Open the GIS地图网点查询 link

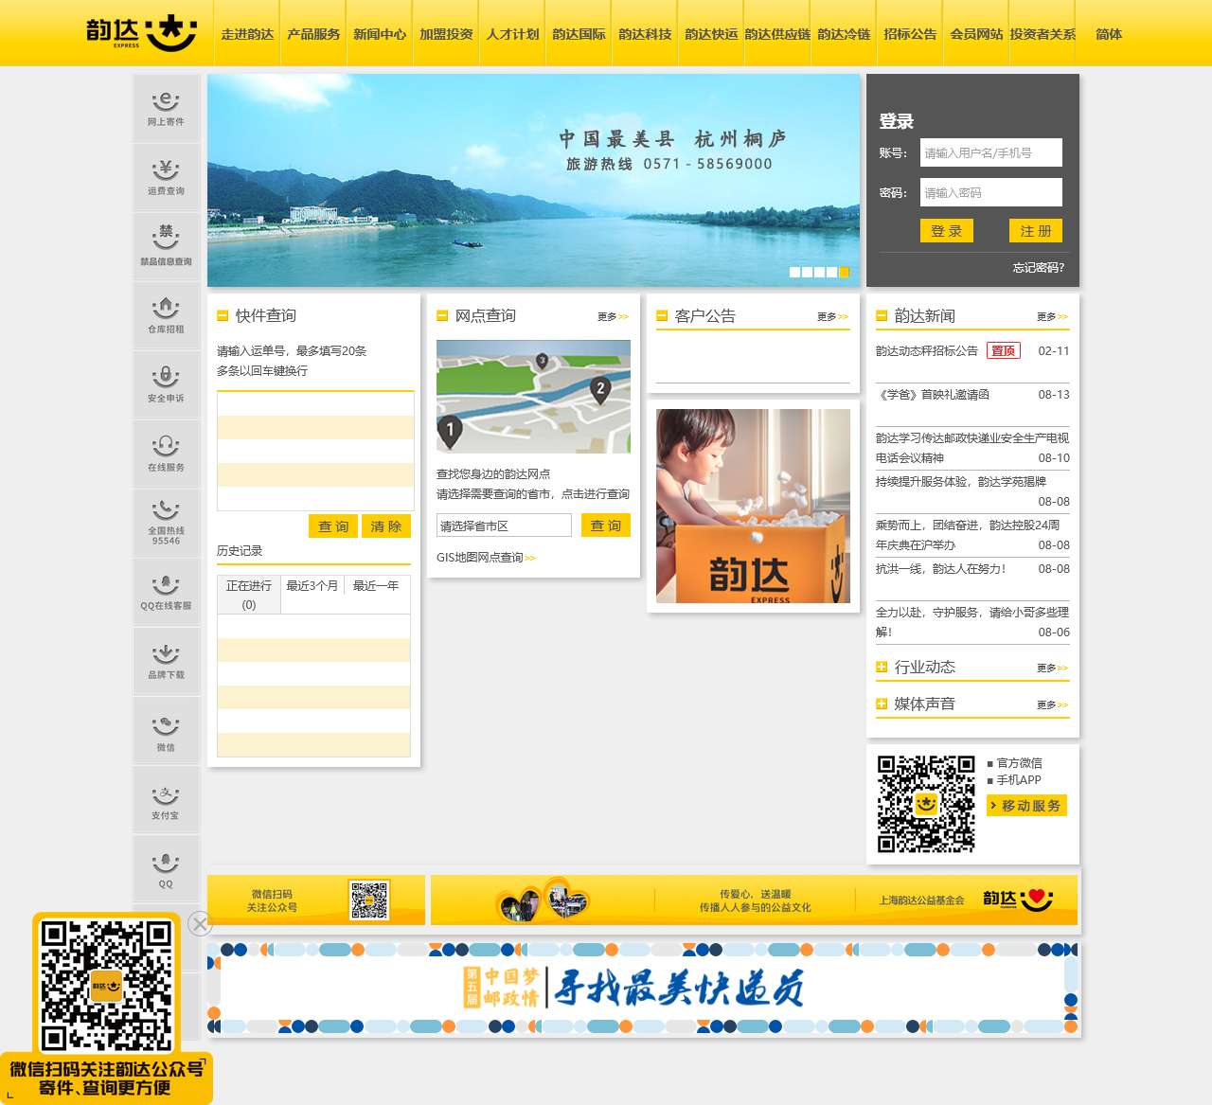point(486,558)
